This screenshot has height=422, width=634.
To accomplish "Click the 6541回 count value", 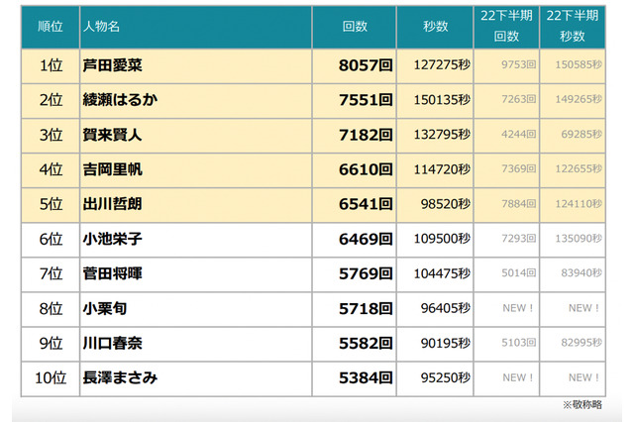I will pyautogui.click(x=366, y=204).
